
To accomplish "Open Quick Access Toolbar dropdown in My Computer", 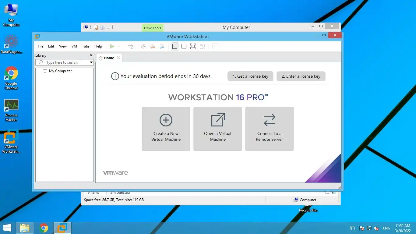I will pyautogui.click(x=108, y=27).
